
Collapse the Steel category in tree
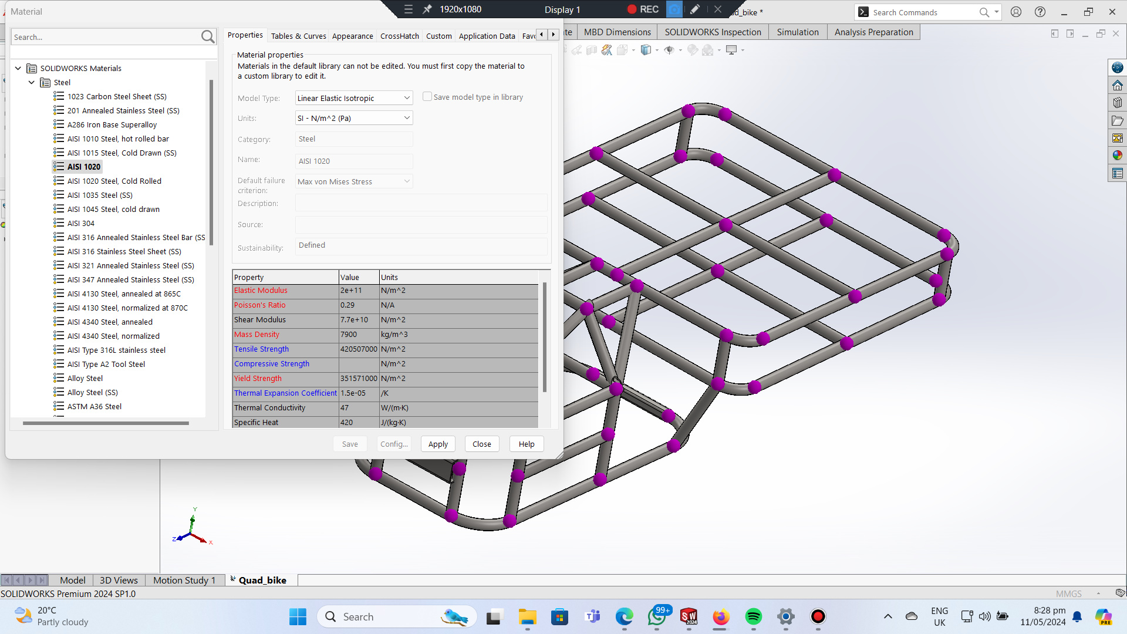(32, 83)
